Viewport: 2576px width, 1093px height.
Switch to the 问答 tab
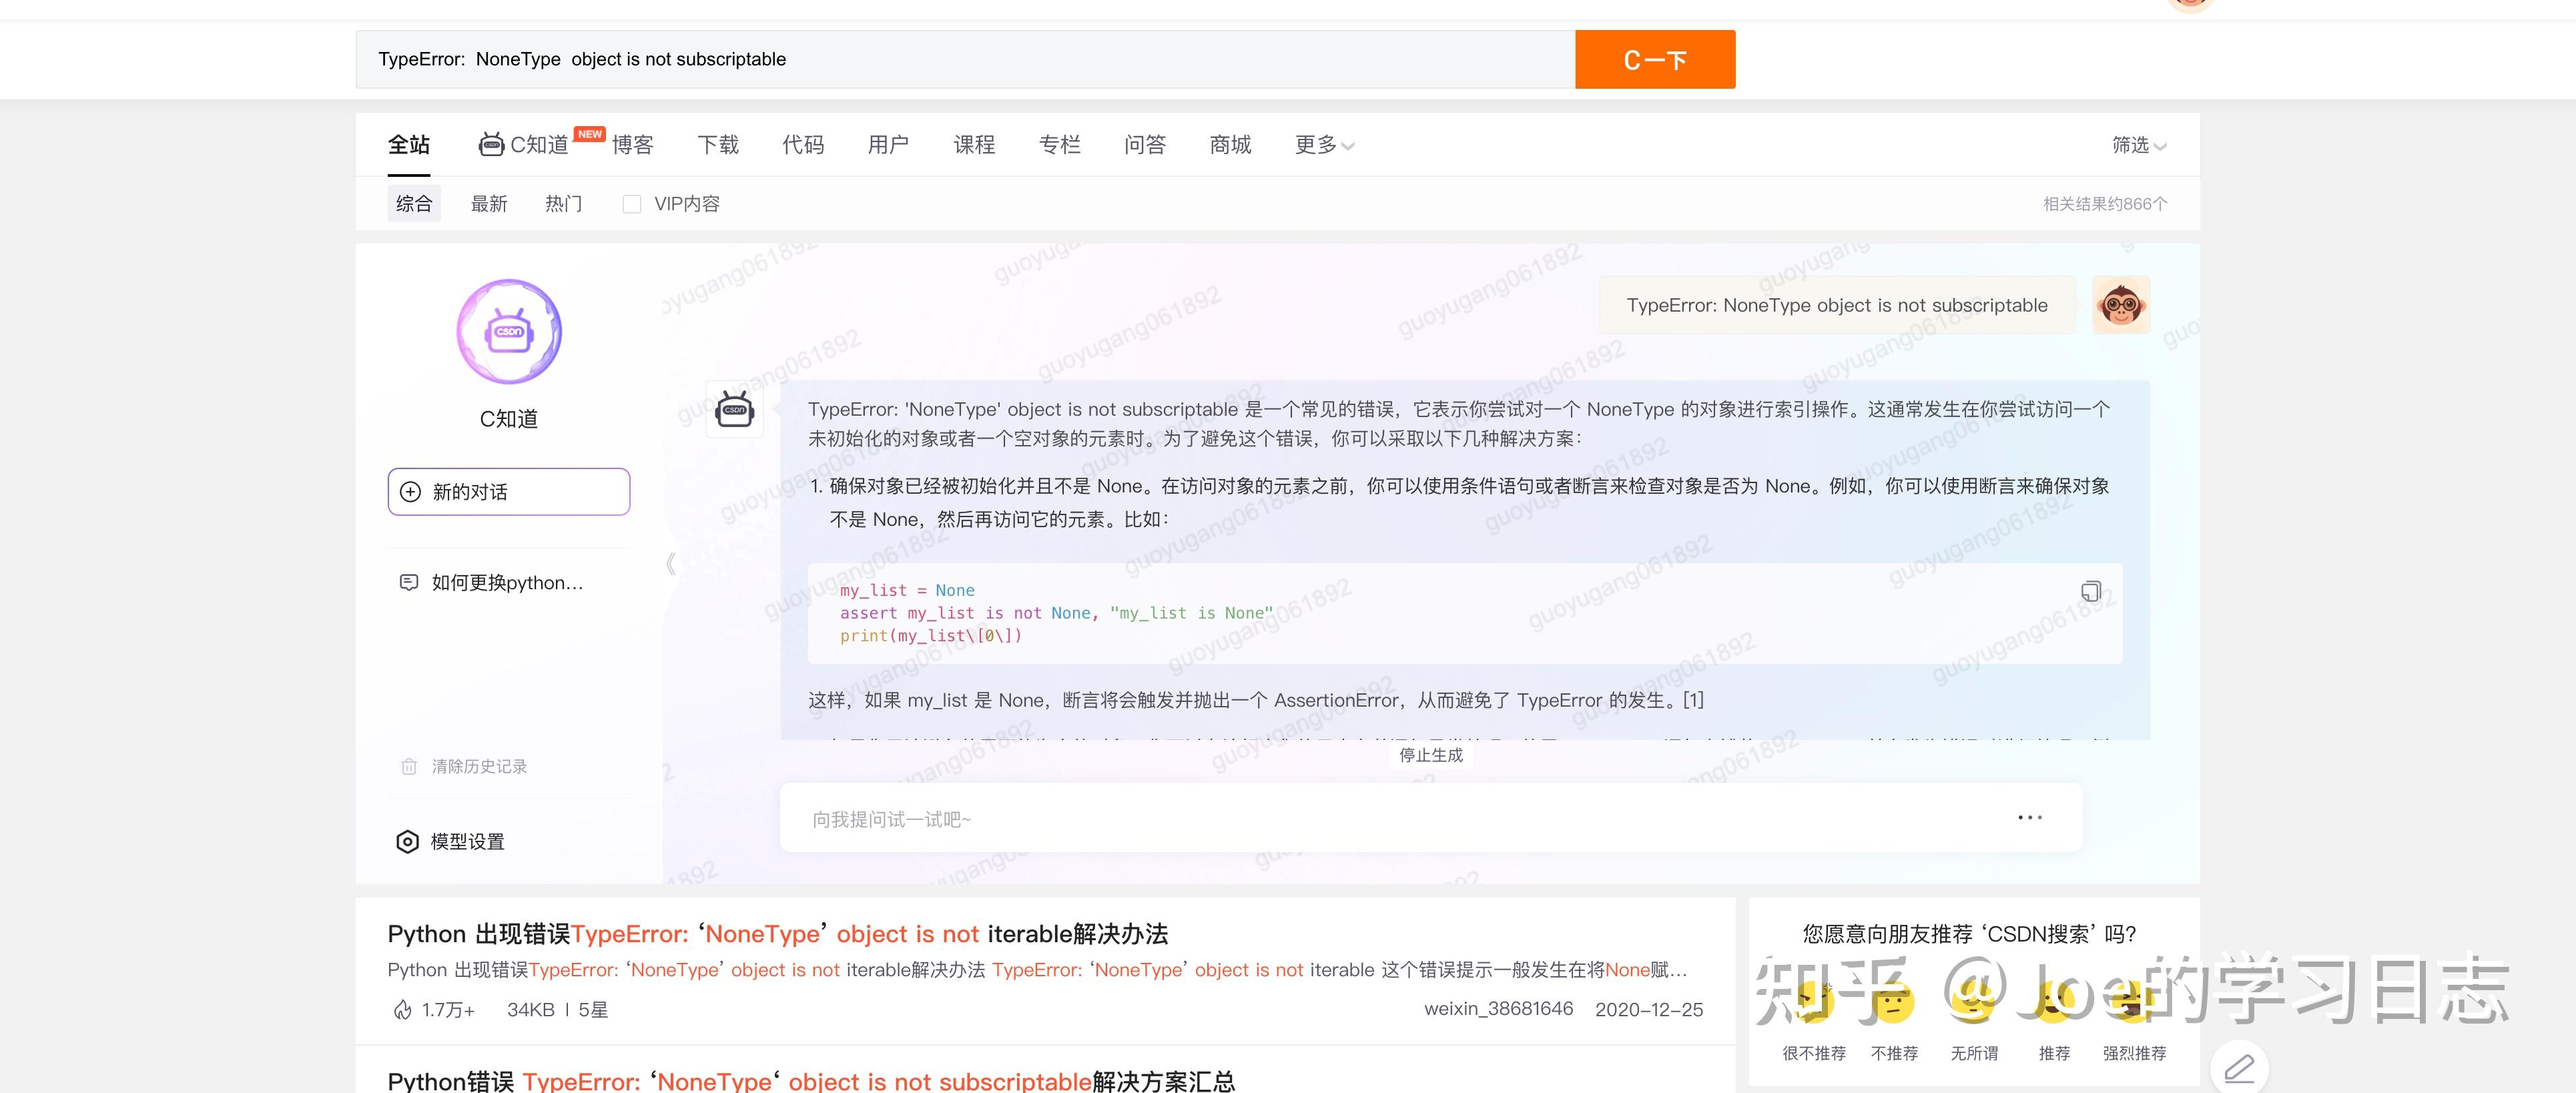[x=1145, y=145]
